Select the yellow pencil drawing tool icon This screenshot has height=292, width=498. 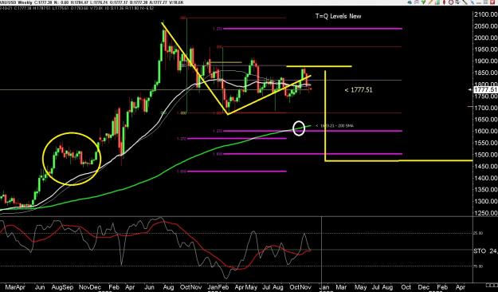tap(430, 2)
